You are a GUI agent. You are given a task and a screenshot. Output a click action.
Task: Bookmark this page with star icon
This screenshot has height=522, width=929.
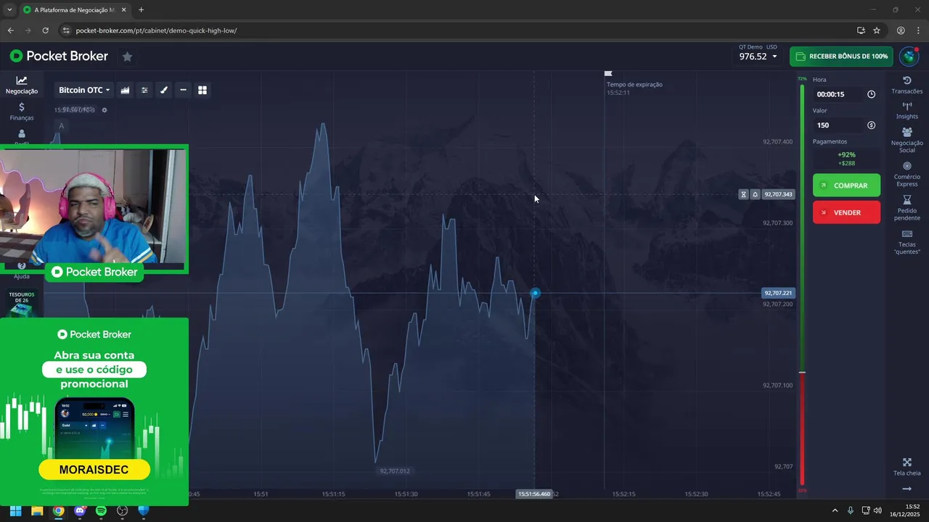coord(877,30)
